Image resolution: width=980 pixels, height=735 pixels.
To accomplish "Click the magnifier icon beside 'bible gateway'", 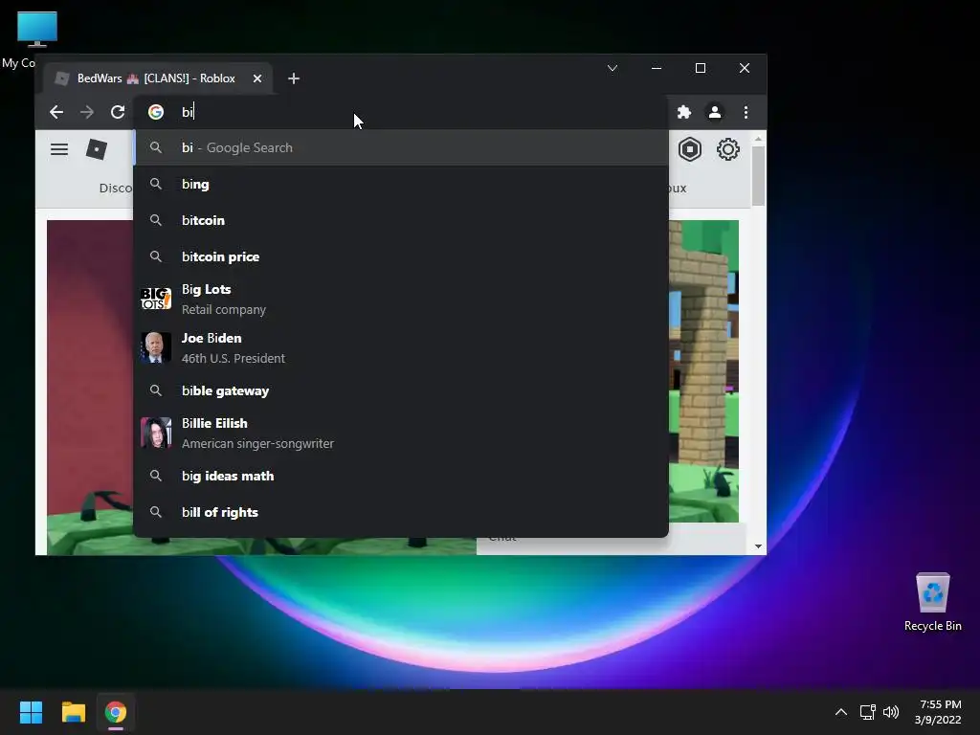I will coord(156,390).
